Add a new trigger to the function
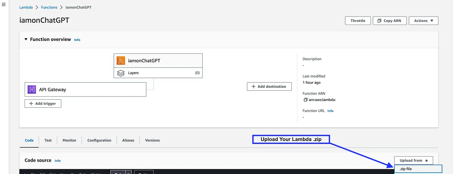This screenshot has width=453, height=174. point(43,103)
